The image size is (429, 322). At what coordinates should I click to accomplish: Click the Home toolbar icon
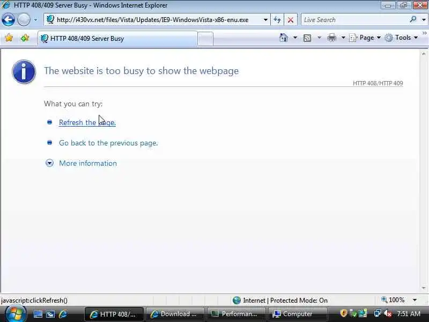click(x=284, y=38)
